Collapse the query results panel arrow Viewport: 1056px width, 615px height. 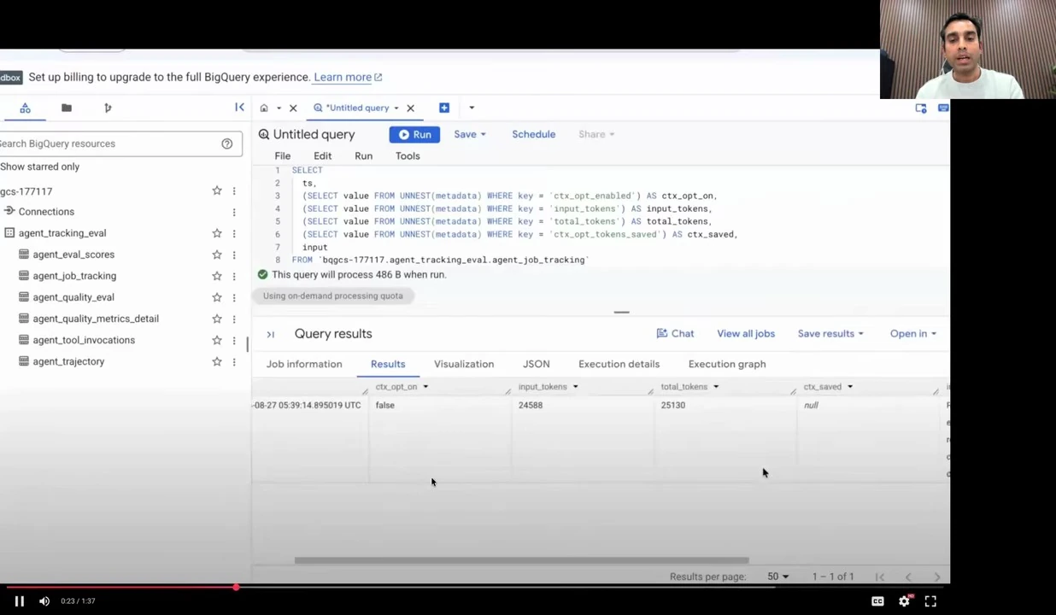[270, 334]
